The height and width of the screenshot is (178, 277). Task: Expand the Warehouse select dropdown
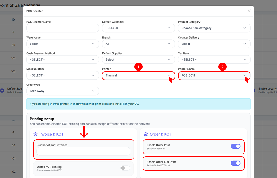click(x=62, y=44)
